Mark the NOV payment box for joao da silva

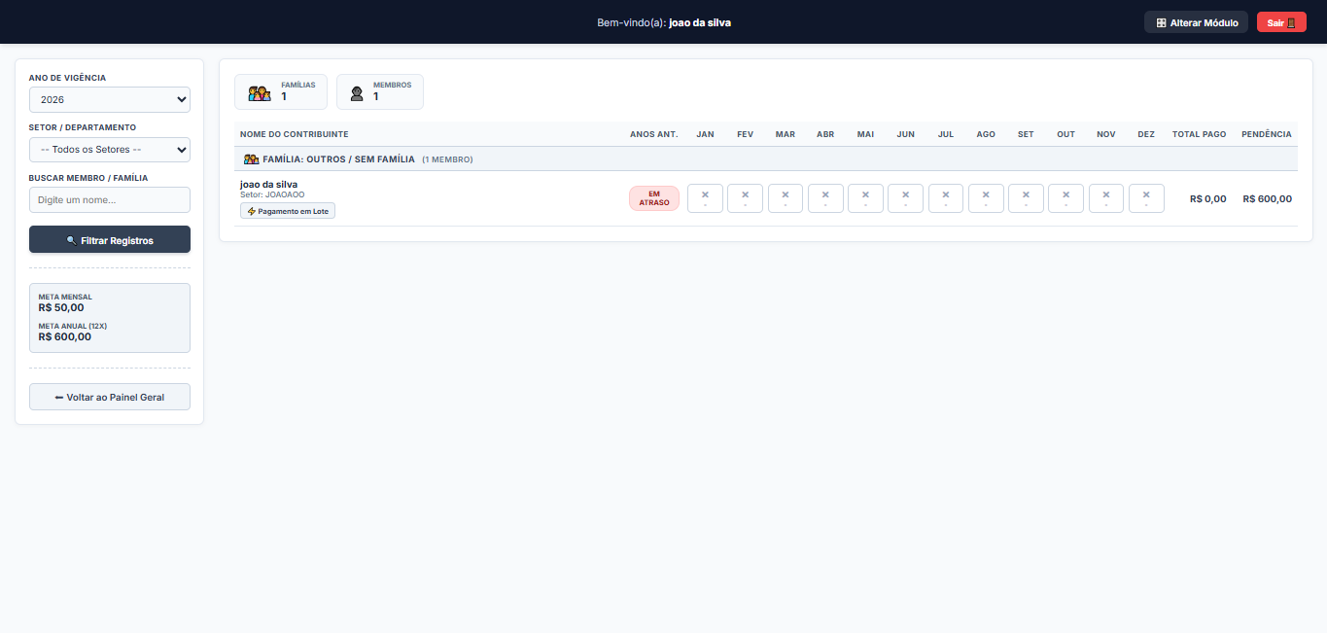click(x=1106, y=198)
